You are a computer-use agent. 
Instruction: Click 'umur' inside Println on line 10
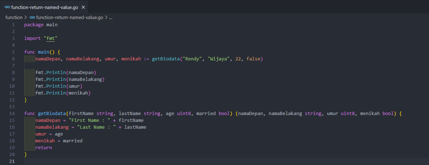coord(74,86)
